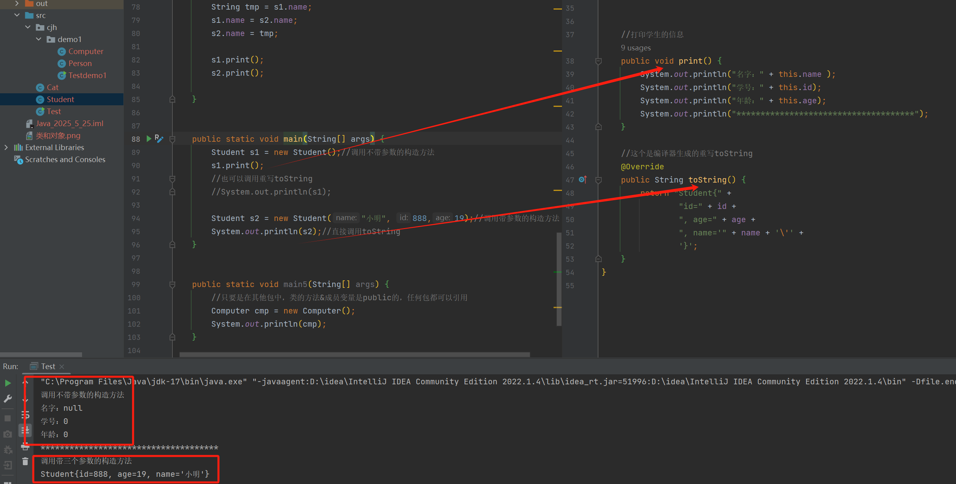Screen dimensions: 956x484
Task: Open Scratches and Consoles in project tree
Action: [65, 159]
